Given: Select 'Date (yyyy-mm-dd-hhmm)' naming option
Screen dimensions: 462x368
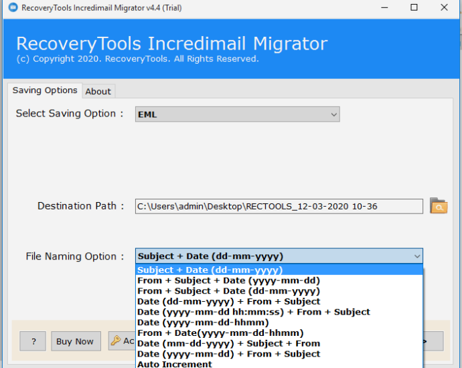Looking at the screenshot, I should click(x=204, y=323).
